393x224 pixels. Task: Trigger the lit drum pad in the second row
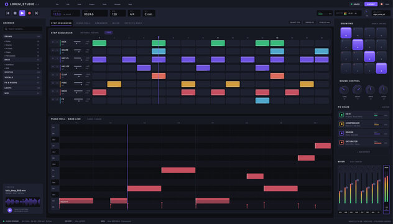pos(358,45)
